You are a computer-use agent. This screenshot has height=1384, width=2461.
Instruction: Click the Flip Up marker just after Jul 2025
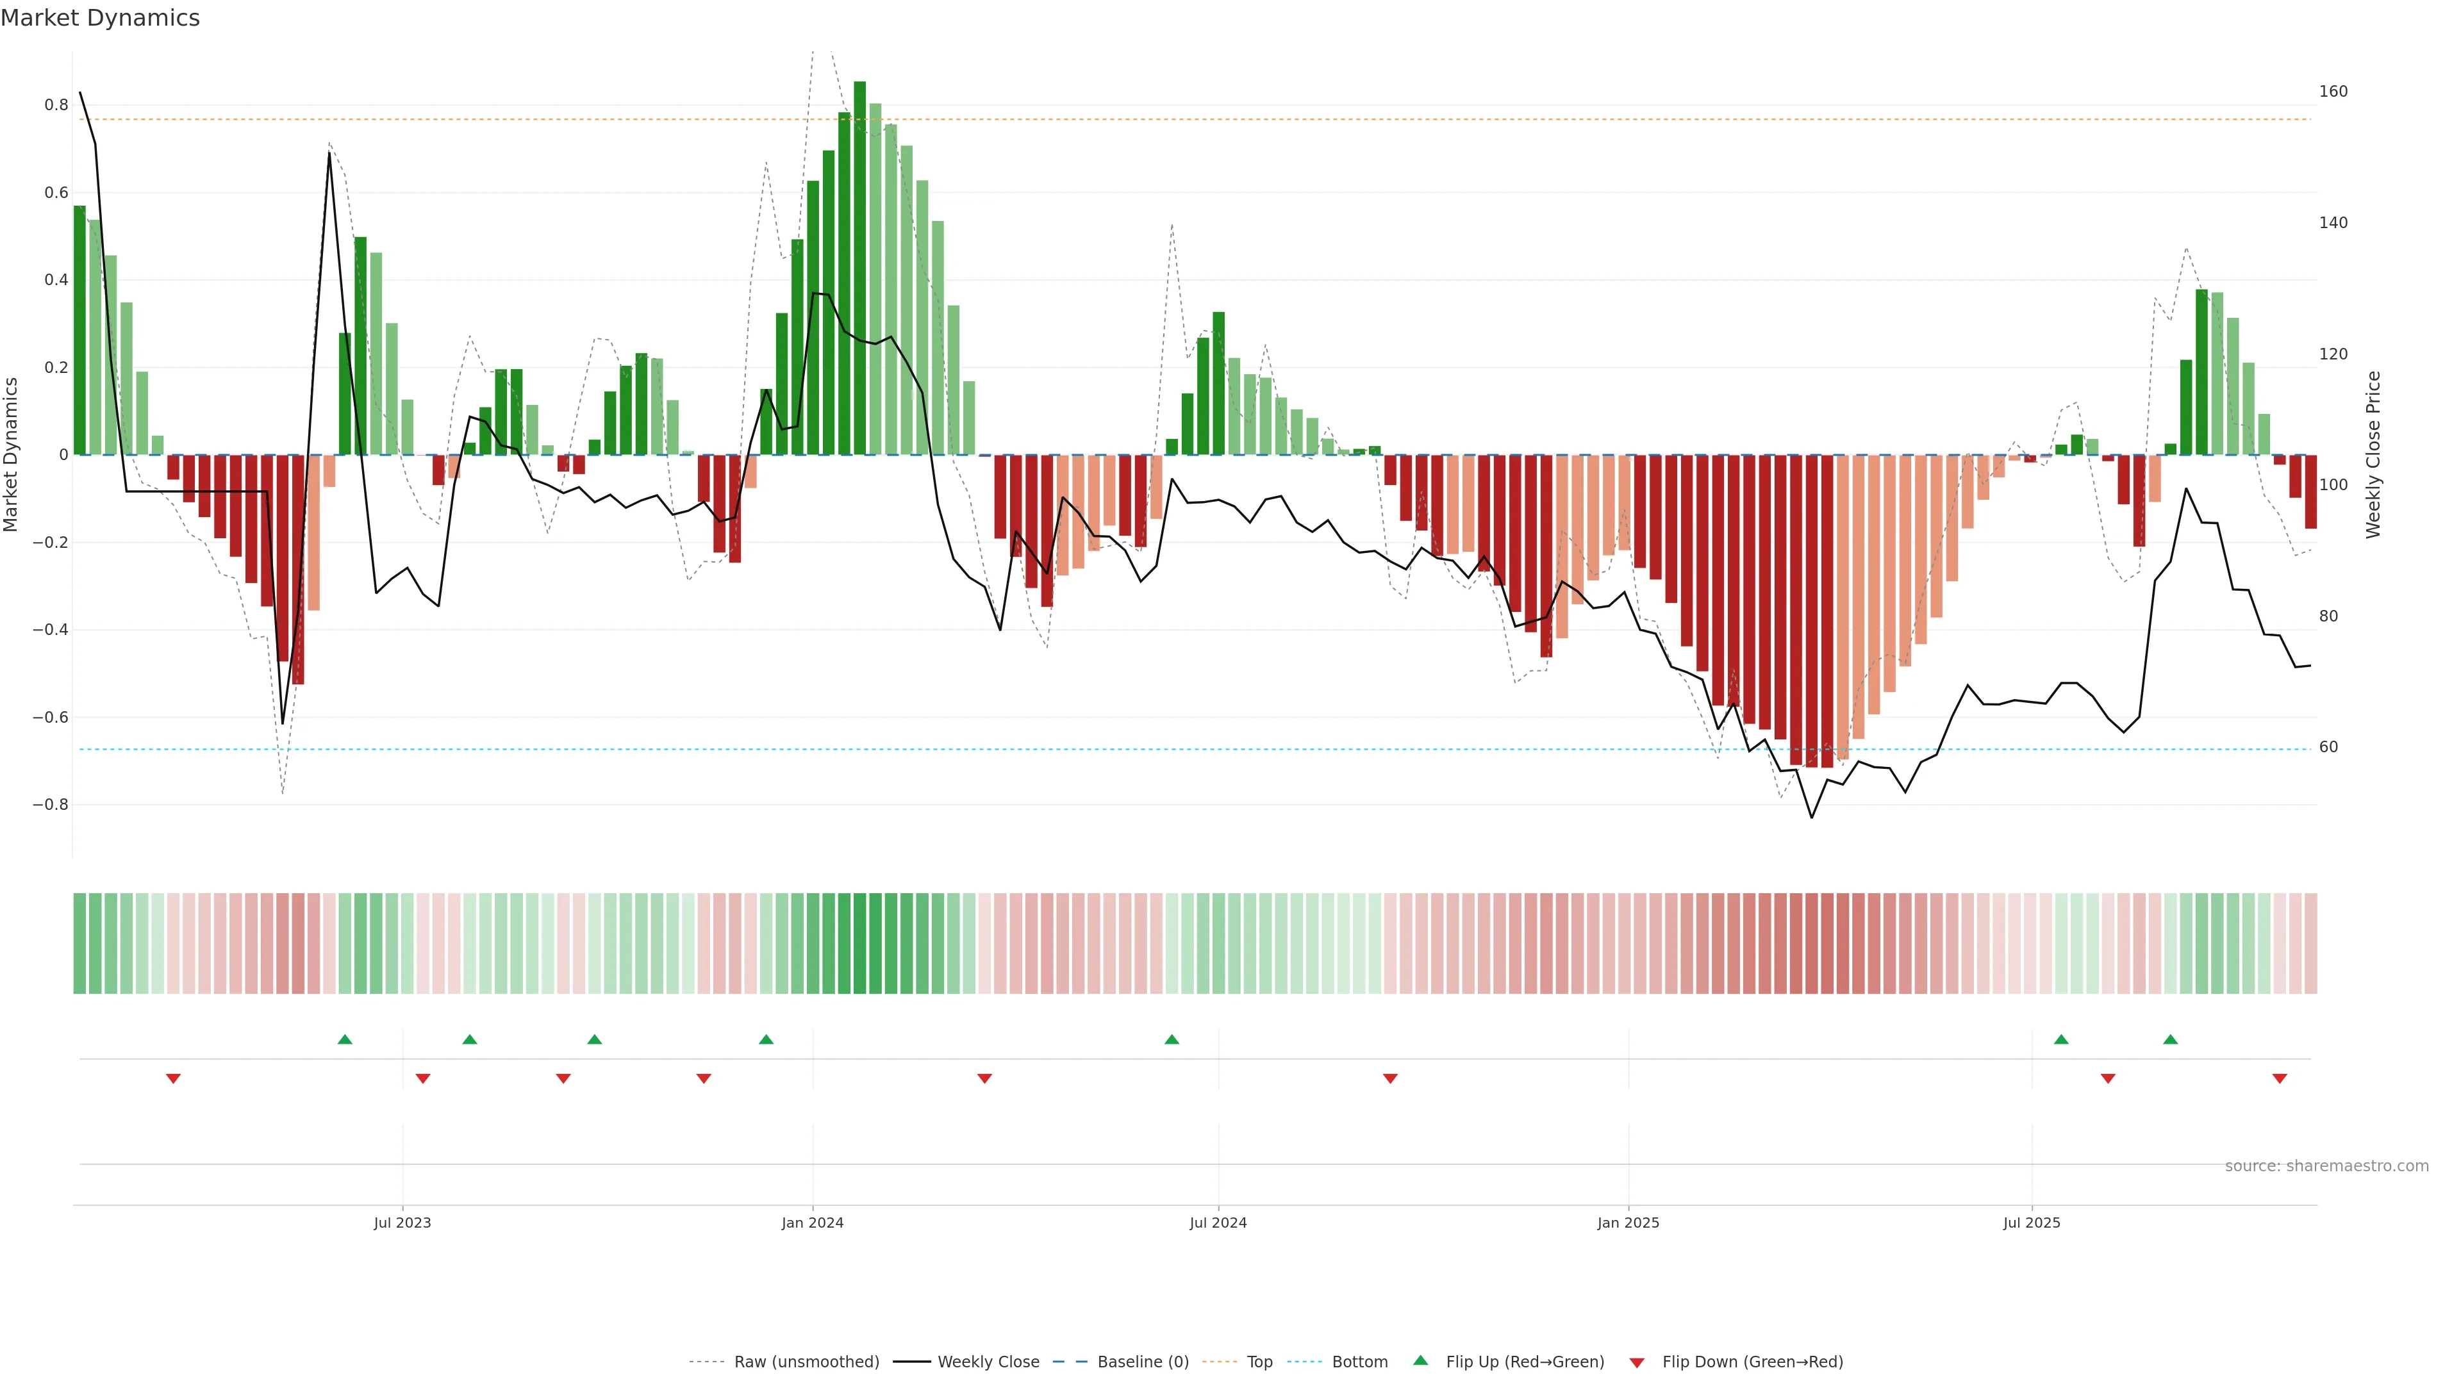coord(2060,1039)
